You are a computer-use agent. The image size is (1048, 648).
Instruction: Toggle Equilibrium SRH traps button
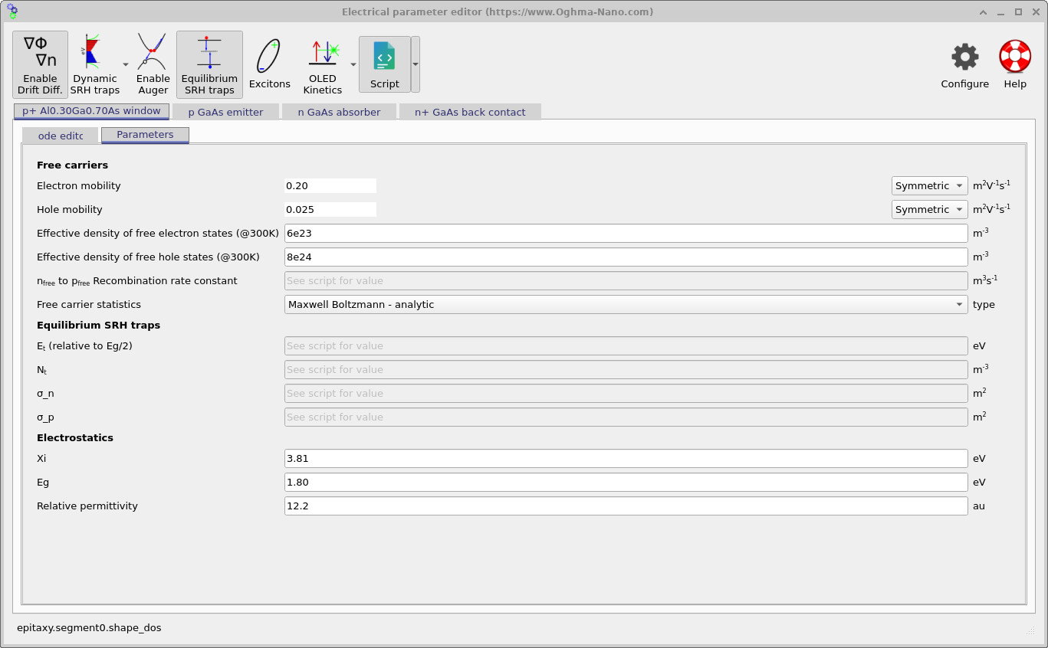pos(209,64)
